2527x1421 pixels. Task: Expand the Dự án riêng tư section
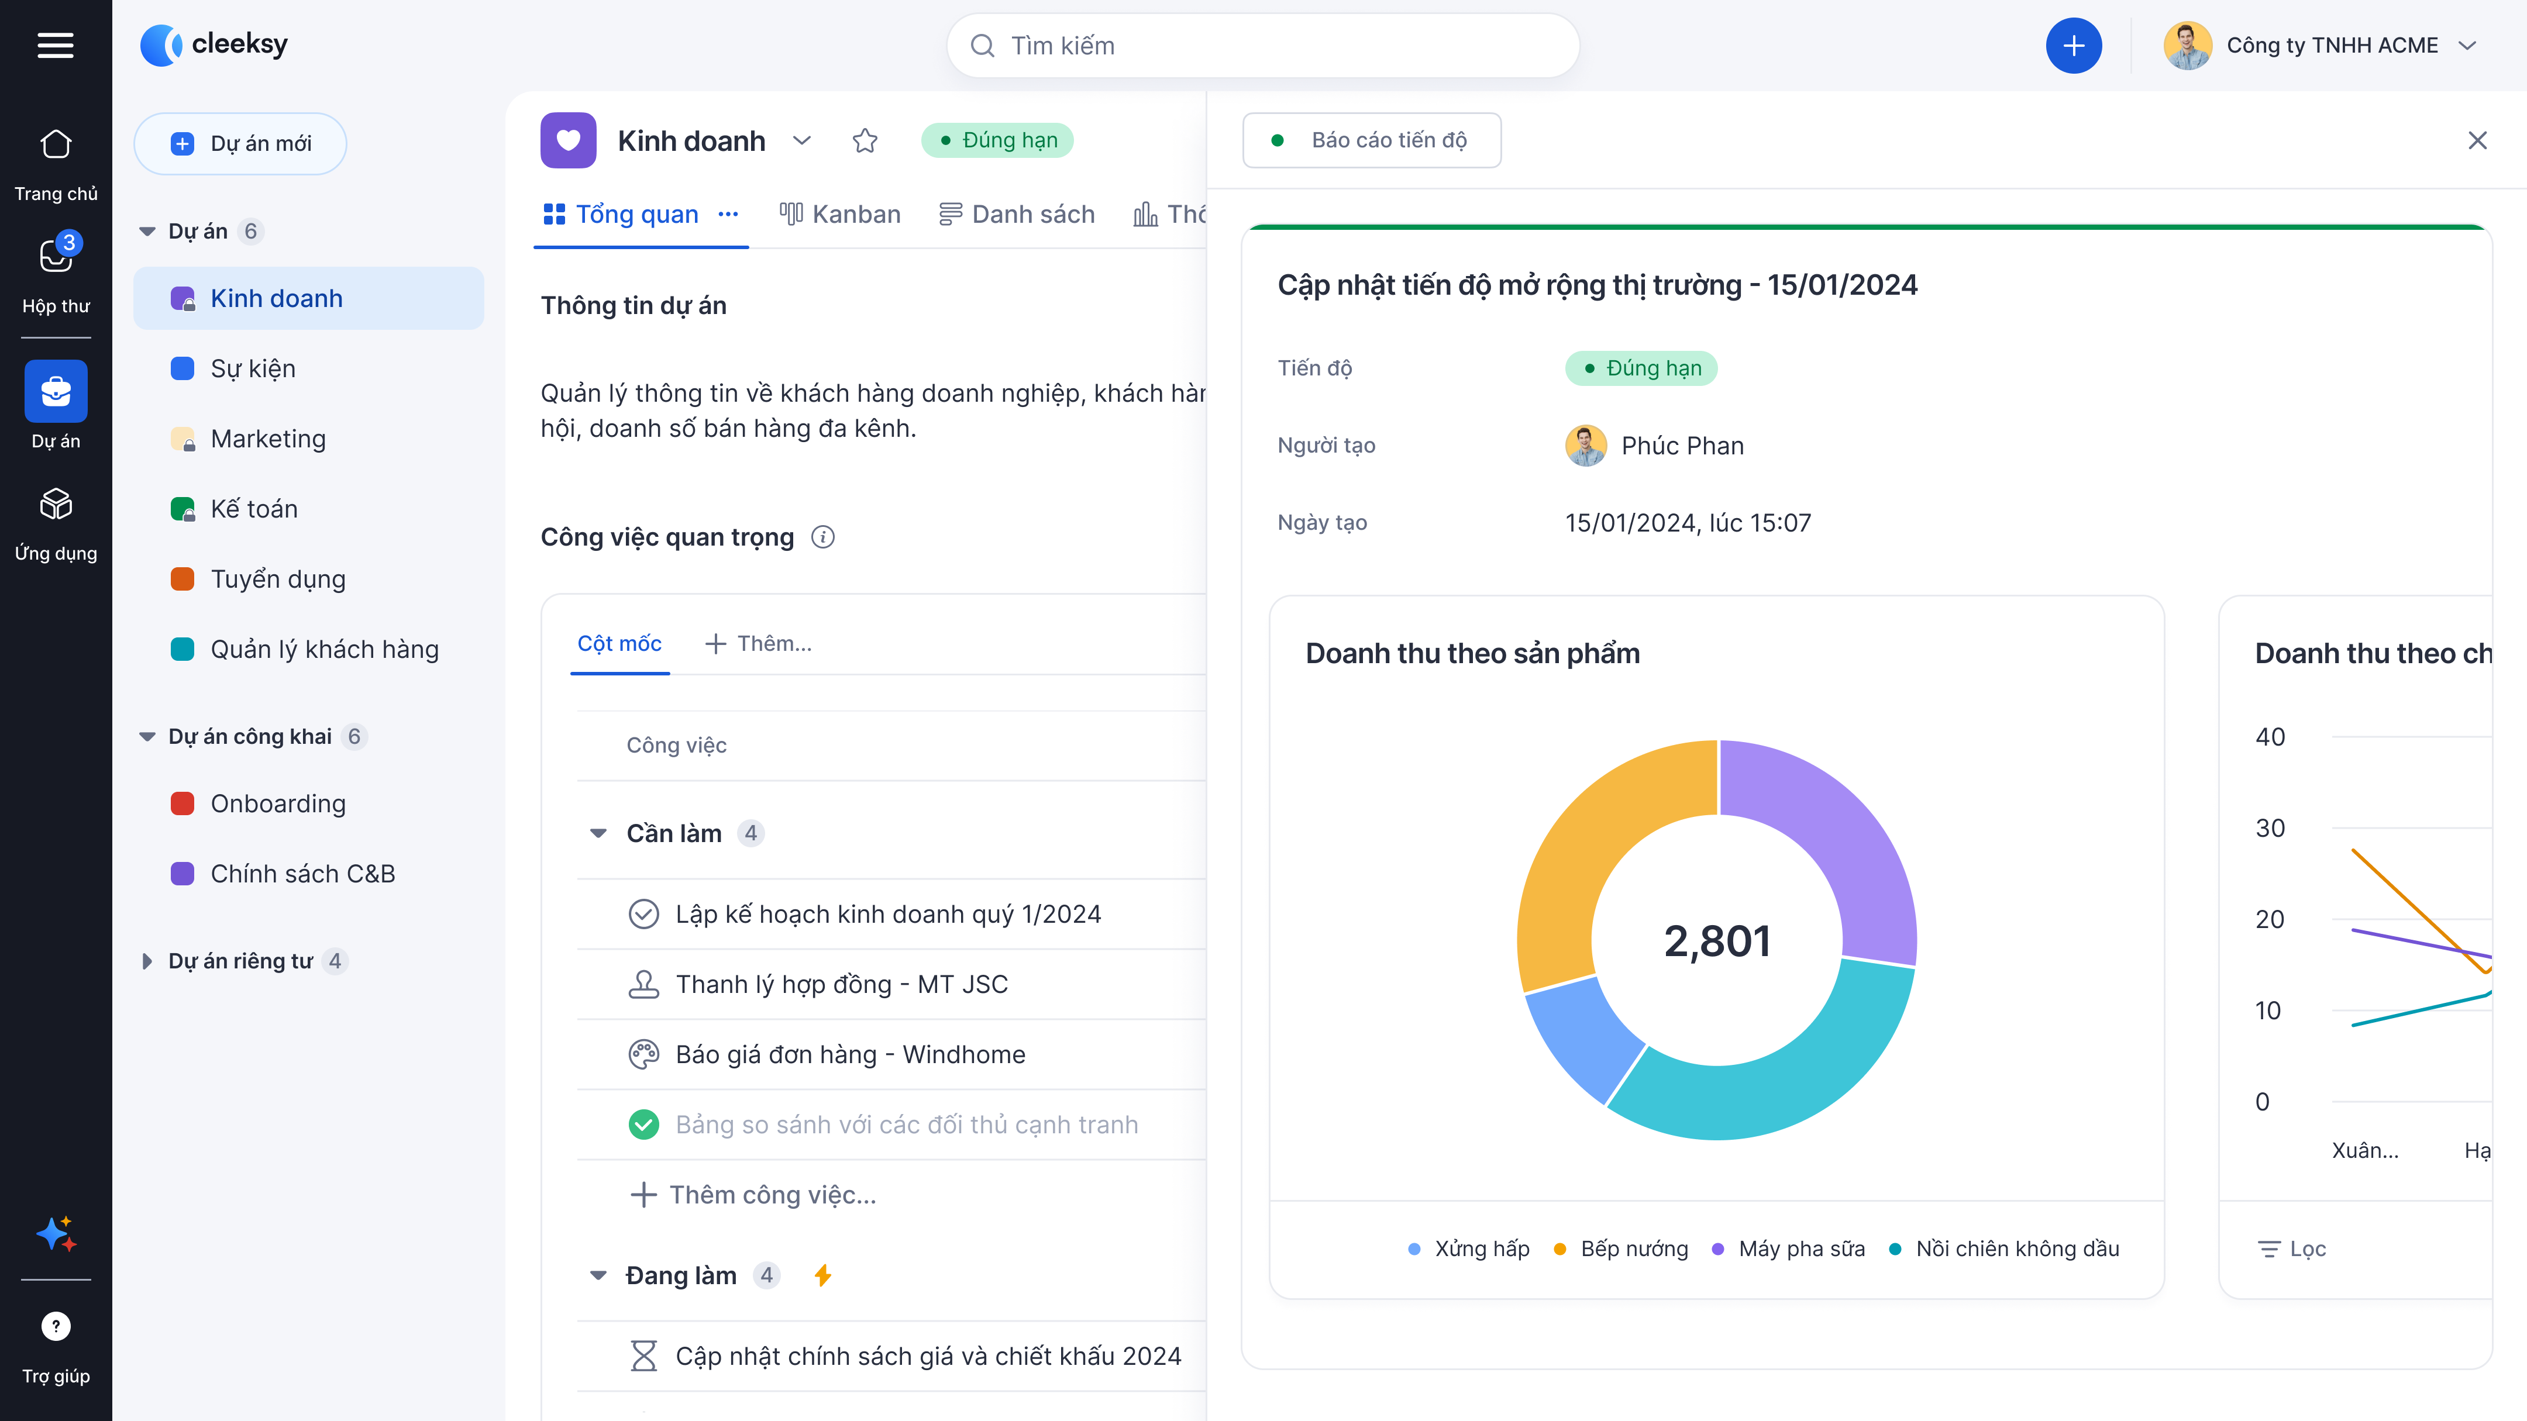point(147,961)
